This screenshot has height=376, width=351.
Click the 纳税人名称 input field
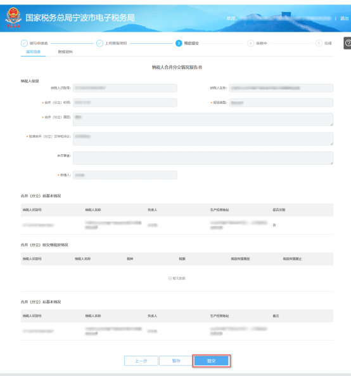281,88
